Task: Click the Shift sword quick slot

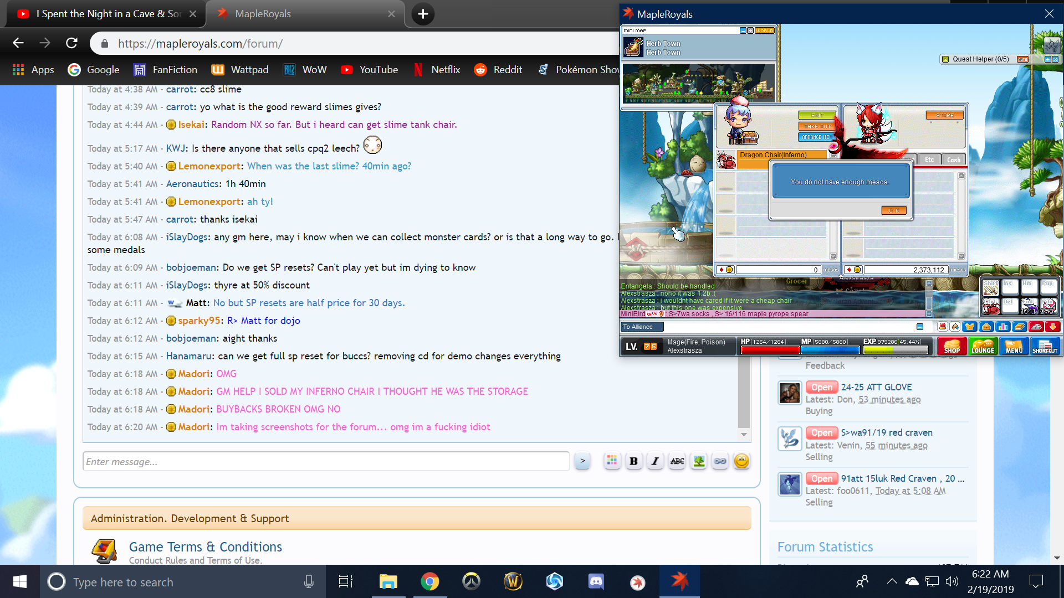Action: coord(990,287)
